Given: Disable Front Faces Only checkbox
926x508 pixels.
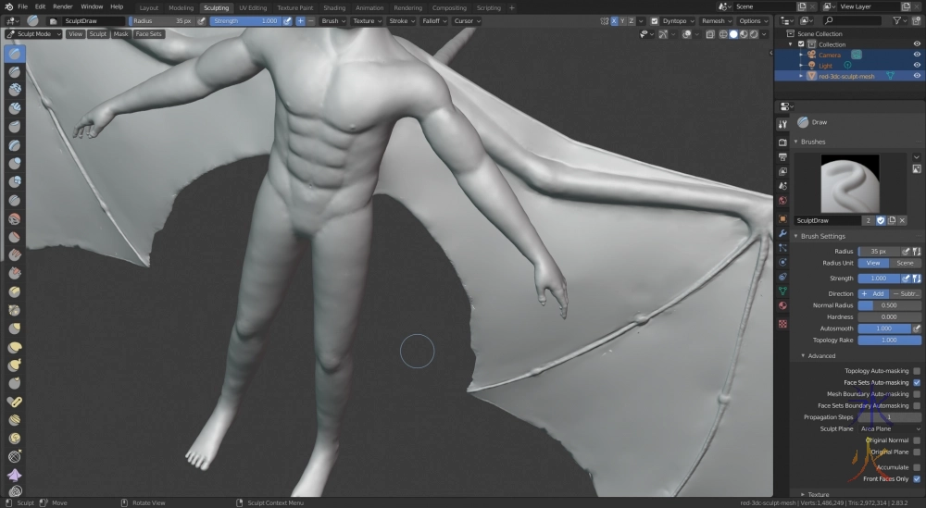Looking at the screenshot, I should pos(917,479).
